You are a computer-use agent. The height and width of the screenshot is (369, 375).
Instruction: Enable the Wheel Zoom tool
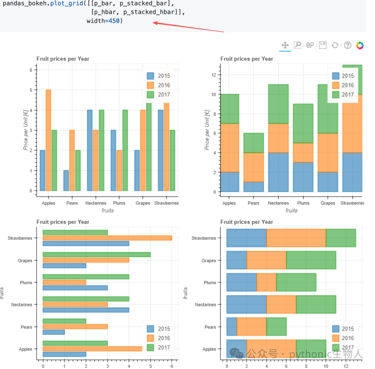[310, 45]
